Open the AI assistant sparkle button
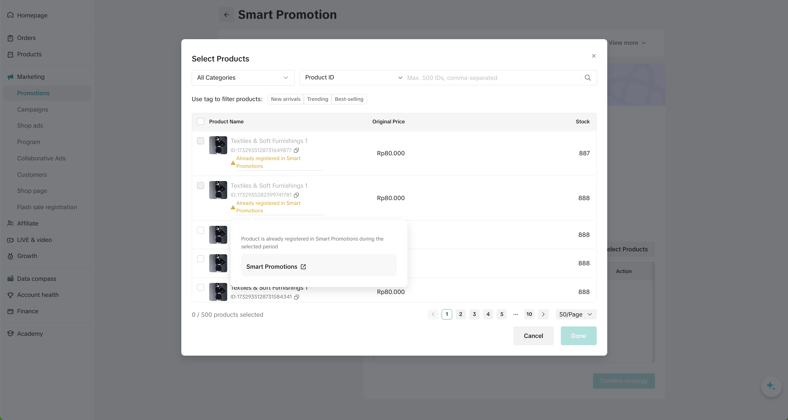Screen dimensions: 788x420 771,386
